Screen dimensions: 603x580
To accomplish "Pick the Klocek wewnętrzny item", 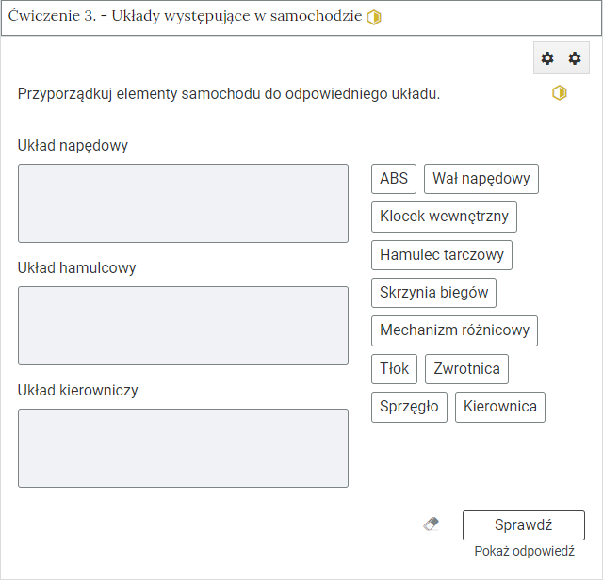I will point(444,217).
